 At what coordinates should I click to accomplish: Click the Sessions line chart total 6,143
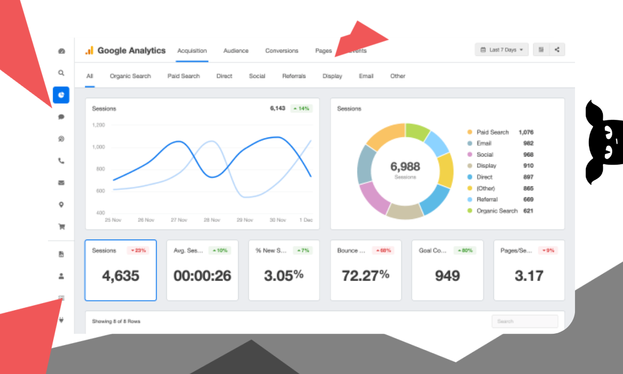click(277, 108)
